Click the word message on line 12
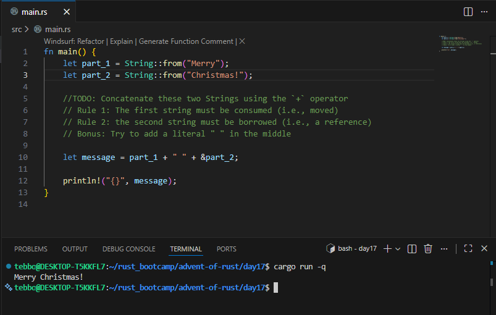The image size is (496, 315). (x=151, y=181)
